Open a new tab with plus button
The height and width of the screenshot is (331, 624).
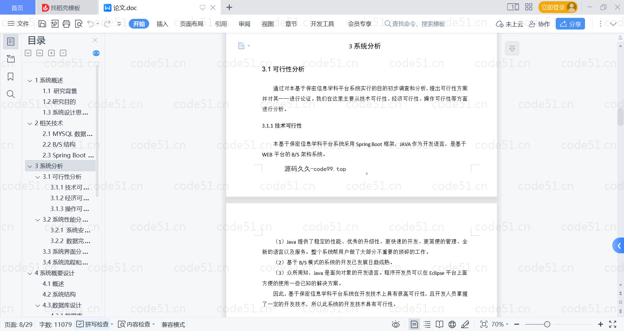(229, 7)
